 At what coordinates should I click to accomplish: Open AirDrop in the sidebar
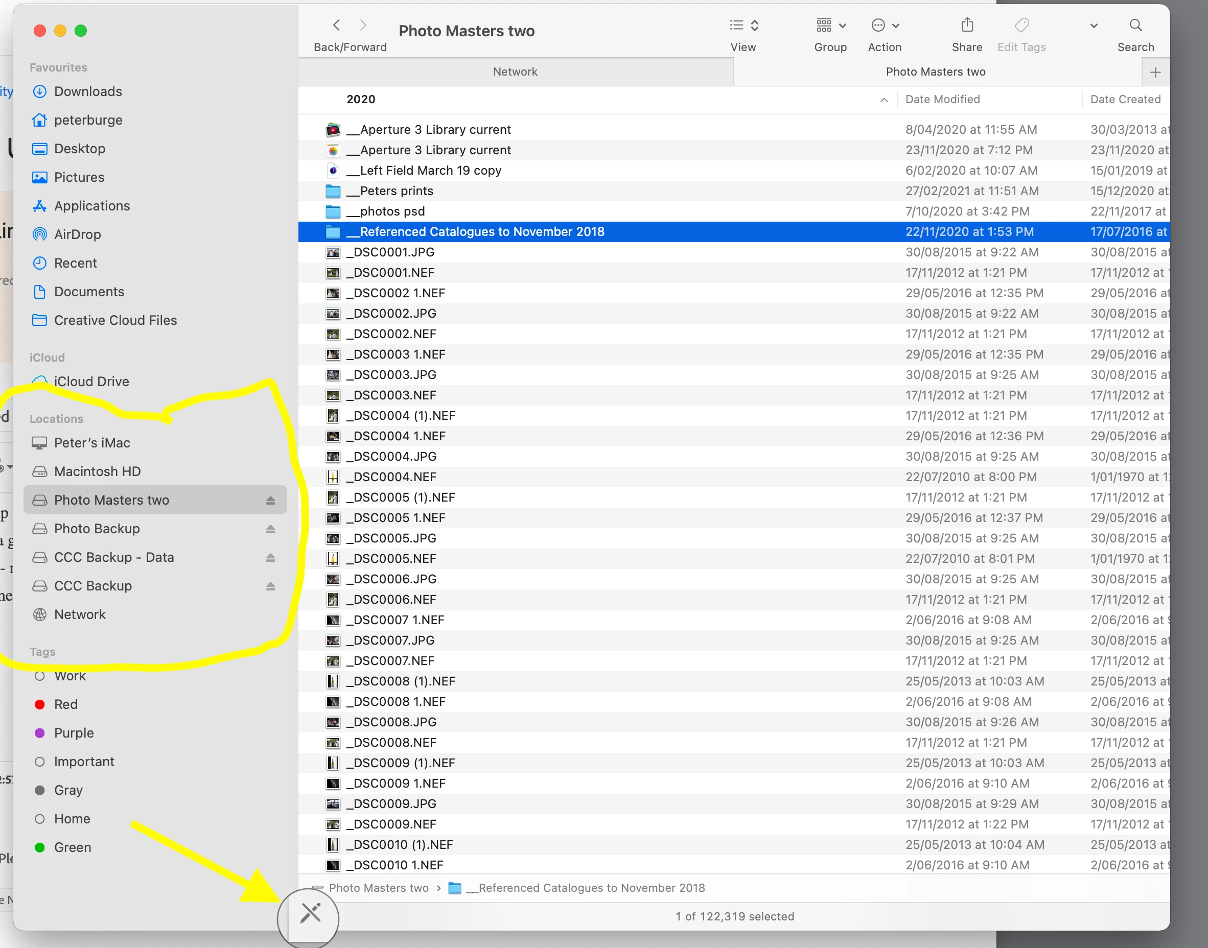[77, 234]
